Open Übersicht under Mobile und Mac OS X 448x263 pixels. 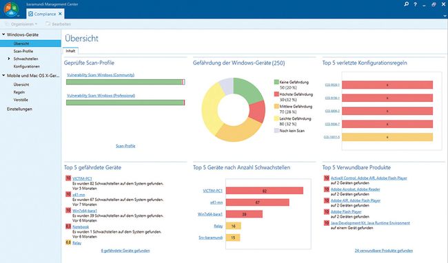(21, 85)
